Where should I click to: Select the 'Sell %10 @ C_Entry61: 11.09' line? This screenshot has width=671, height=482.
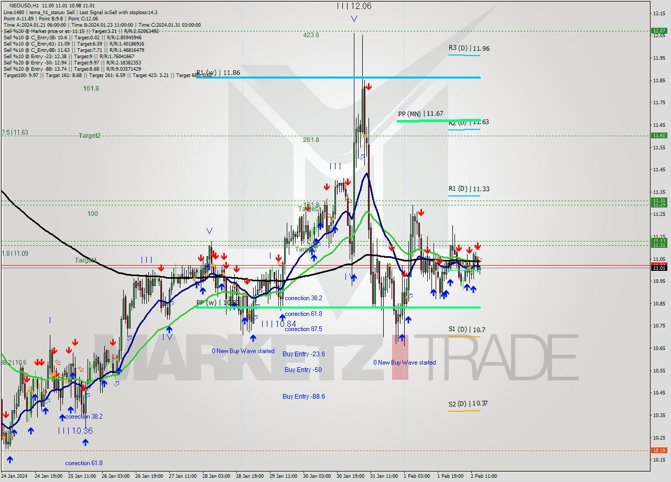(x=73, y=43)
